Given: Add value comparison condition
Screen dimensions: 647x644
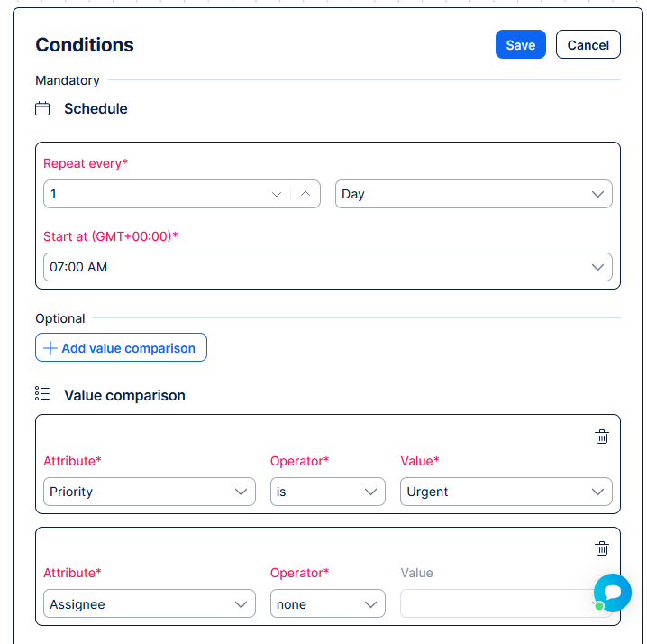Looking at the screenshot, I should click(x=121, y=348).
